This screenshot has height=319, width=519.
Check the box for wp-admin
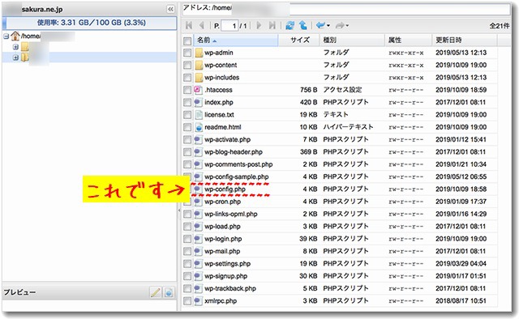(x=187, y=53)
